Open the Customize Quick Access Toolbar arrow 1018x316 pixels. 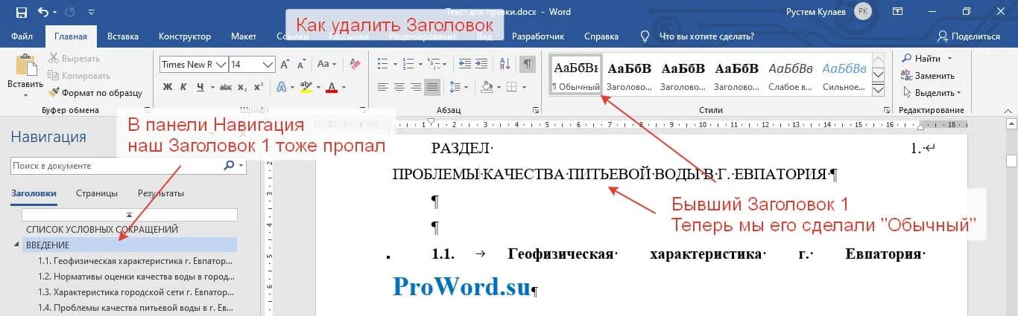pos(91,12)
